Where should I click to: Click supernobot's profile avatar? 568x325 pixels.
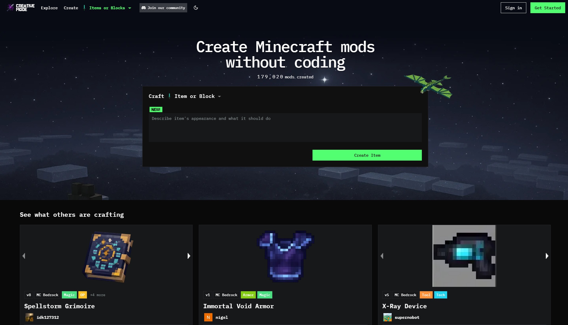click(387, 317)
